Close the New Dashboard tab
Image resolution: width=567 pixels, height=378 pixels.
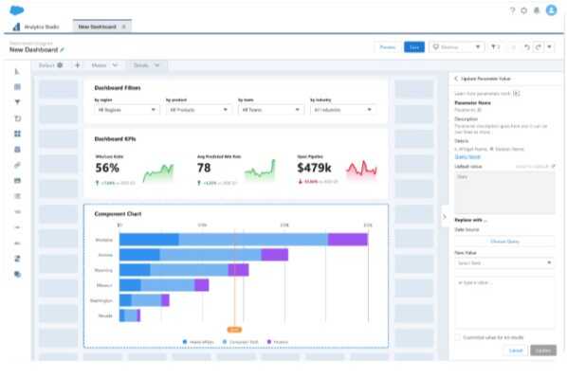[x=124, y=27]
